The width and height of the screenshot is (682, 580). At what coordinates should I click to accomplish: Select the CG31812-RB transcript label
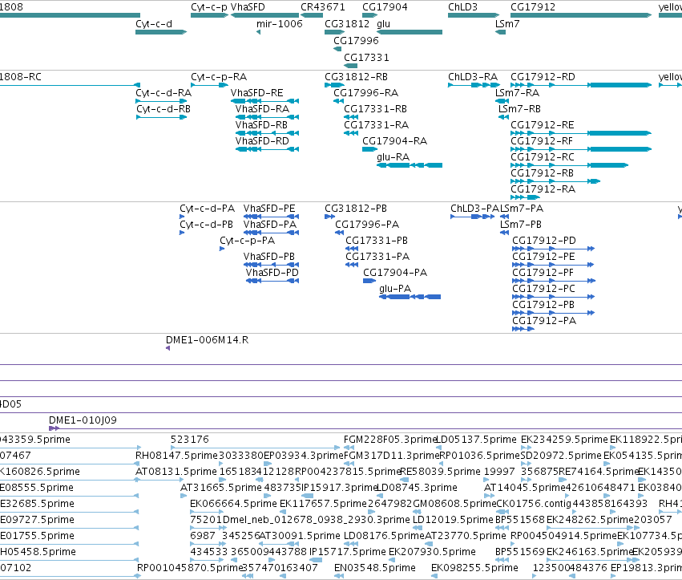(356, 77)
